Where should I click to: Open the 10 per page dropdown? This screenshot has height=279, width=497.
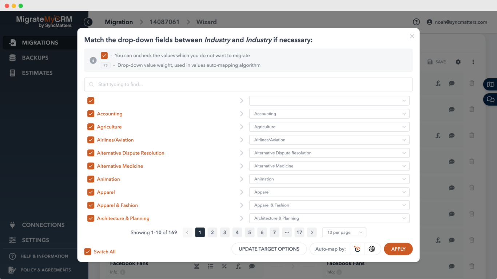[344, 232]
